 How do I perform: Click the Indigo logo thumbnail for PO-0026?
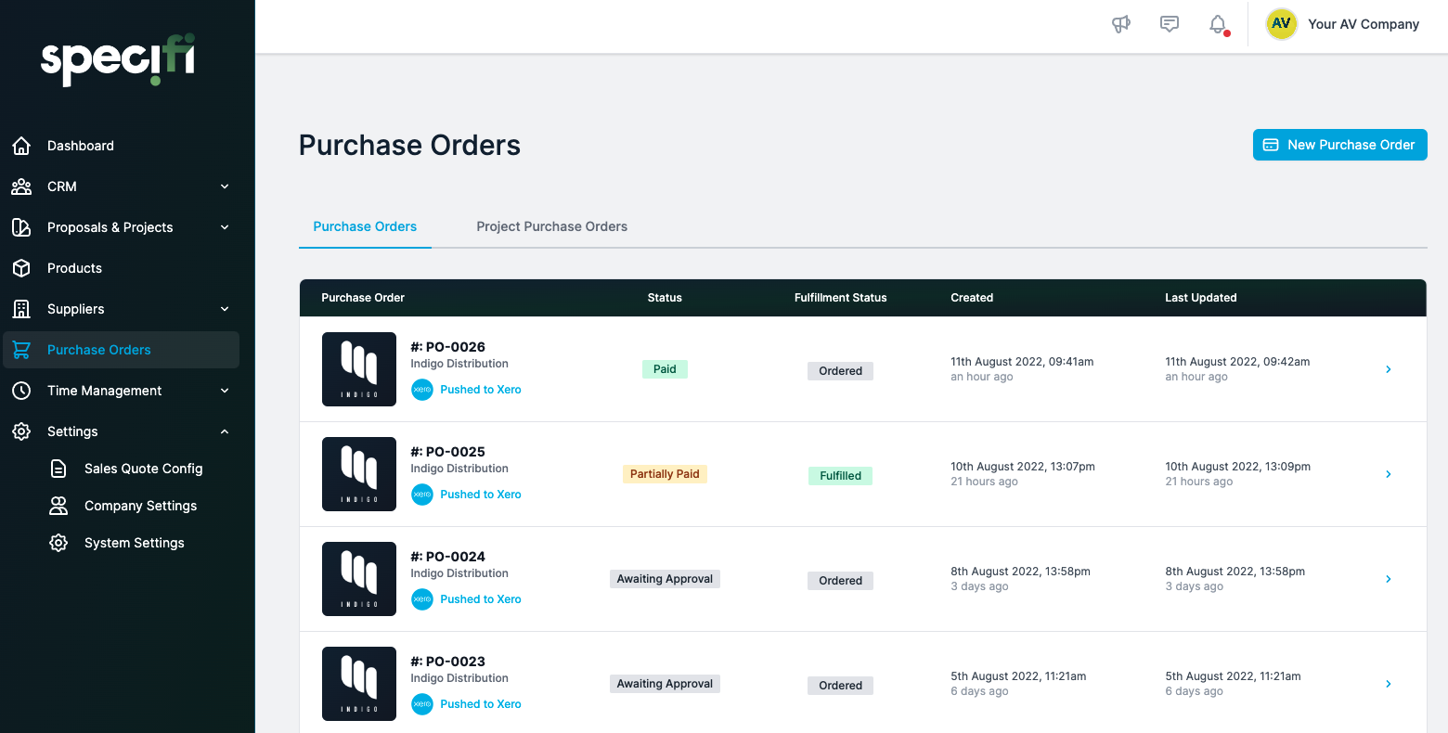coord(359,369)
